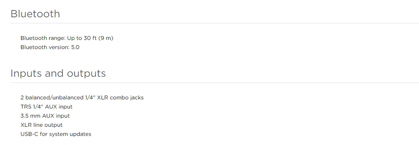
Task: Click the words "combo jacks"
Action: click(127, 98)
